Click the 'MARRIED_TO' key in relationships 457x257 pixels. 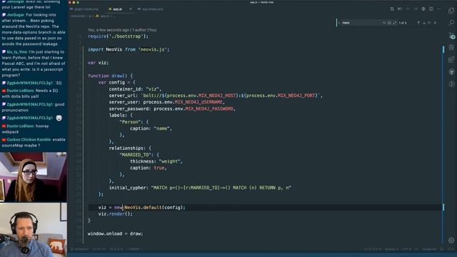135,155
